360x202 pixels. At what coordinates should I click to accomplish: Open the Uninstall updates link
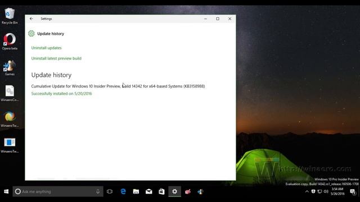[46, 48]
